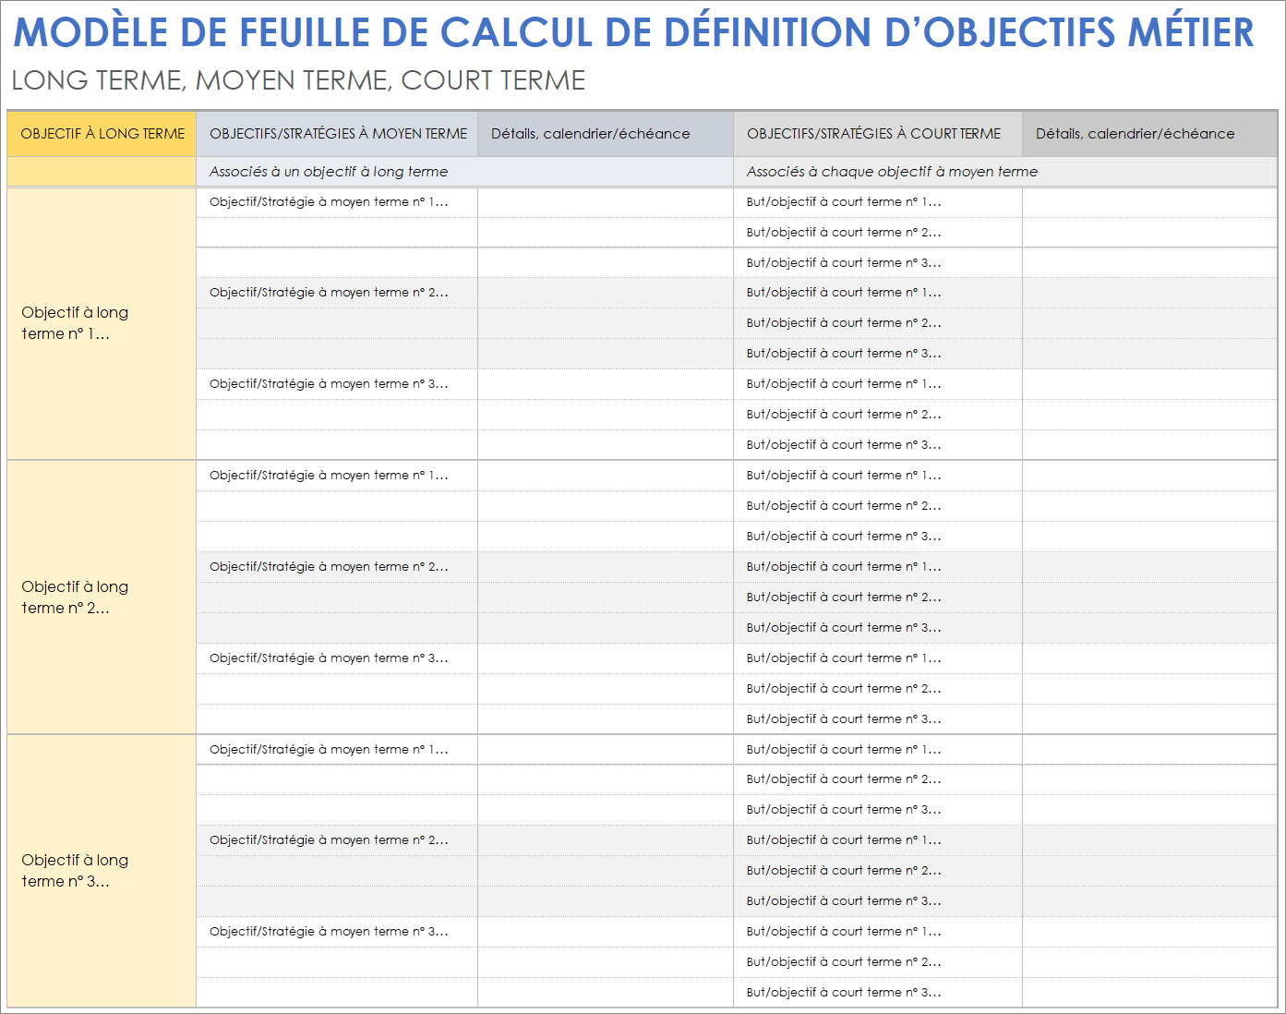Select court terme n° 1 beside moyen terme n° 1, long terme n° 2
Image resolution: width=1286 pixels, height=1014 pixels.
pyautogui.click(x=878, y=476)
